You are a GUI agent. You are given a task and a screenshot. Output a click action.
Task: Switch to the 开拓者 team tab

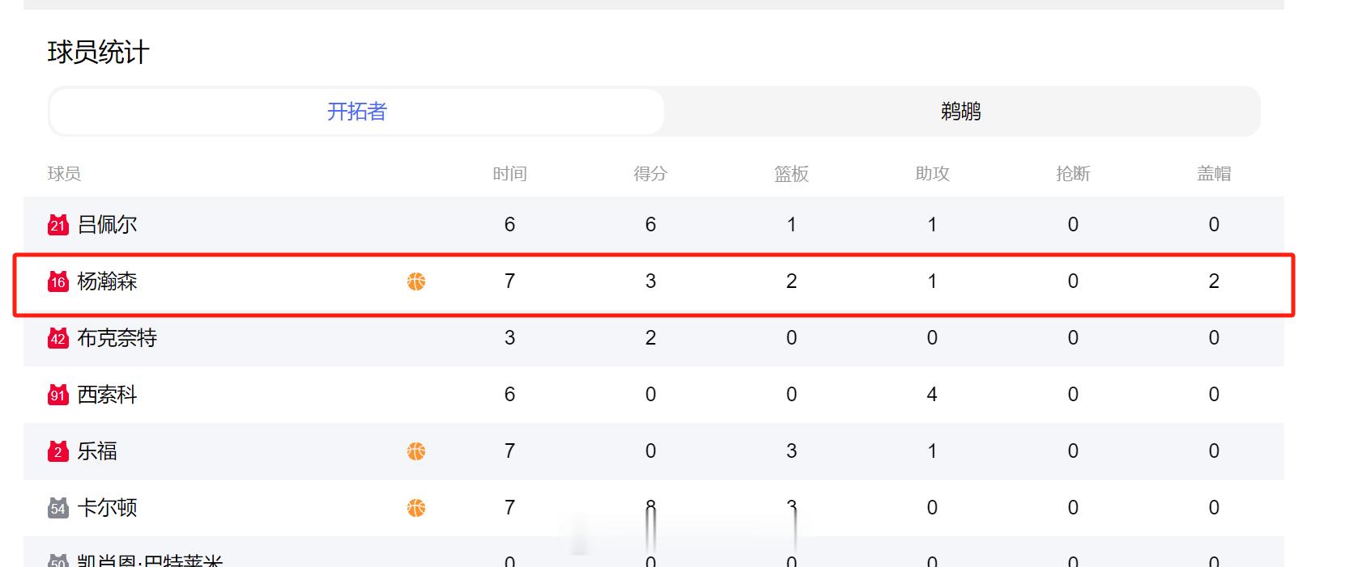(357, 112)
